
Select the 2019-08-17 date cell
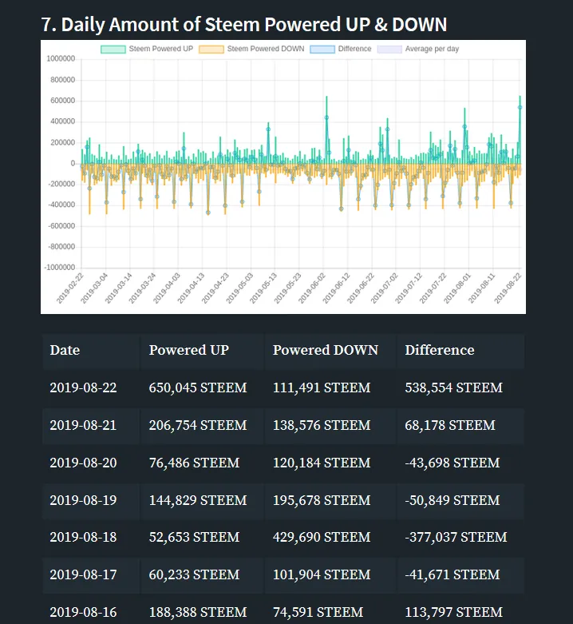83,574
